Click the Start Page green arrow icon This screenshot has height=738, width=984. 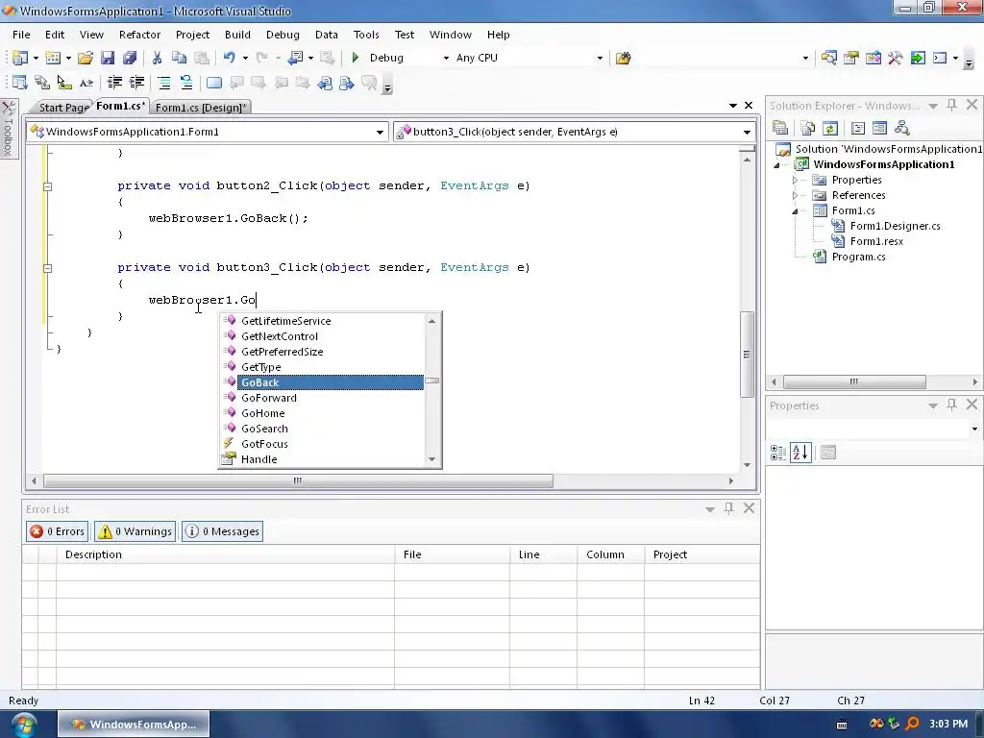(918, 58)
